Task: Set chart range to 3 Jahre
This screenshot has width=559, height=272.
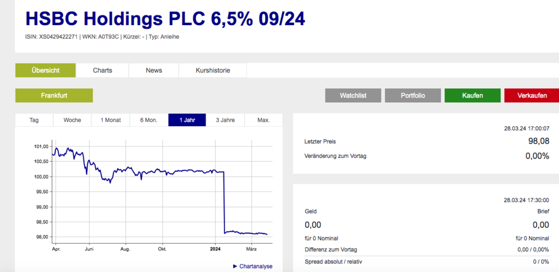Action: (225, 120)
